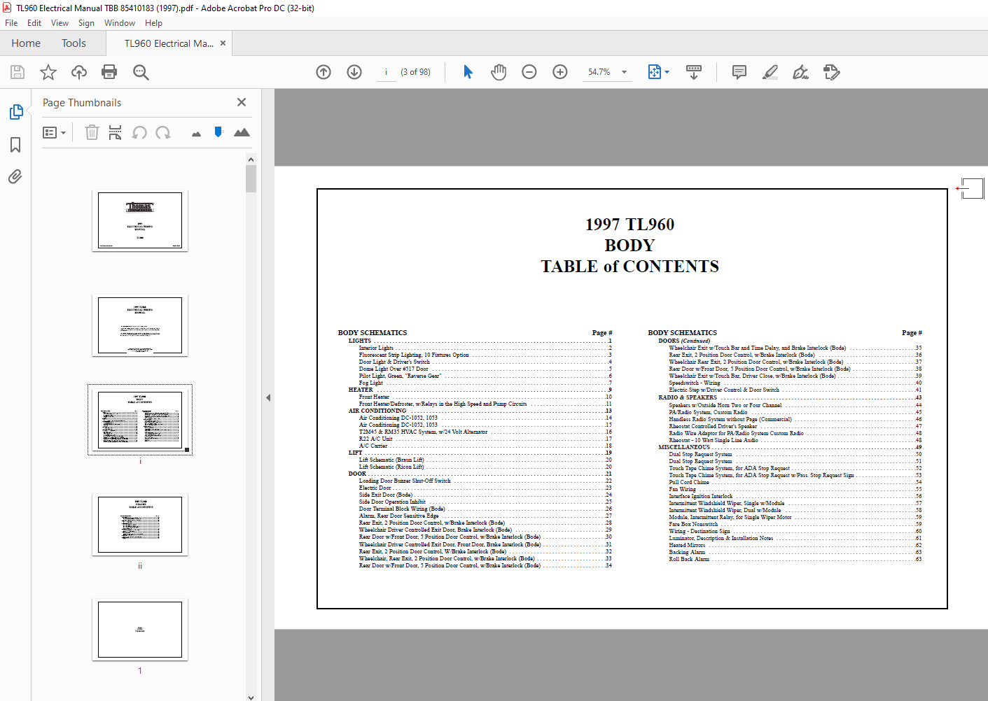Image resolution: width=988 pixels, height=701 pixels.
Task: Open the Attachments paperclip panel
Action: tap(15, 176)
